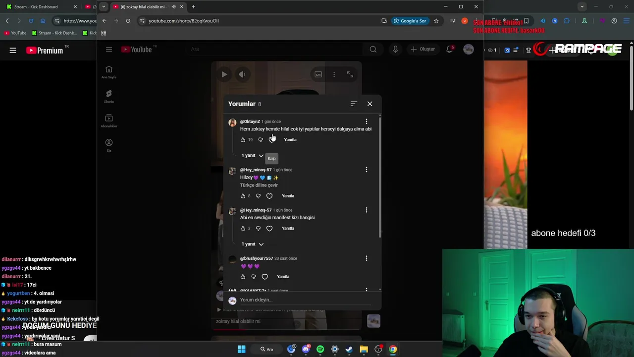This screenshot has height=357, width=634.
Task: Dislike the manifest kızı hangisi comment
Action: tap(258, 229)
